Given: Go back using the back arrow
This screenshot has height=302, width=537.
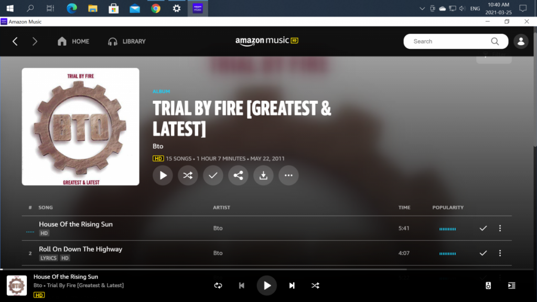Looking at the screenshot, I should point(15,41).
